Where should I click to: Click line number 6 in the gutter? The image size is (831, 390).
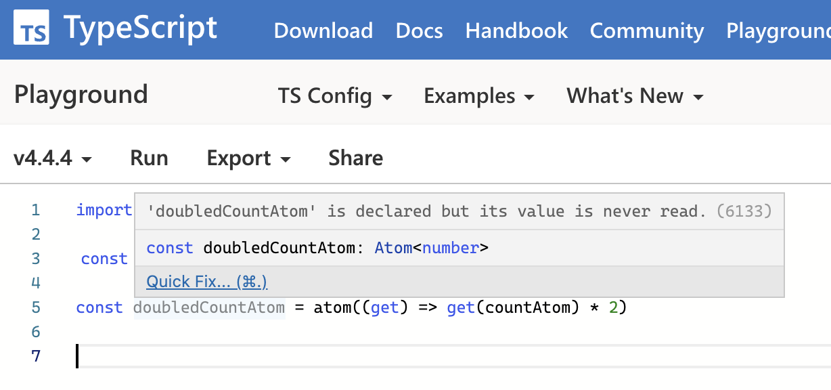pyautogui.click(x=36, y=332)
